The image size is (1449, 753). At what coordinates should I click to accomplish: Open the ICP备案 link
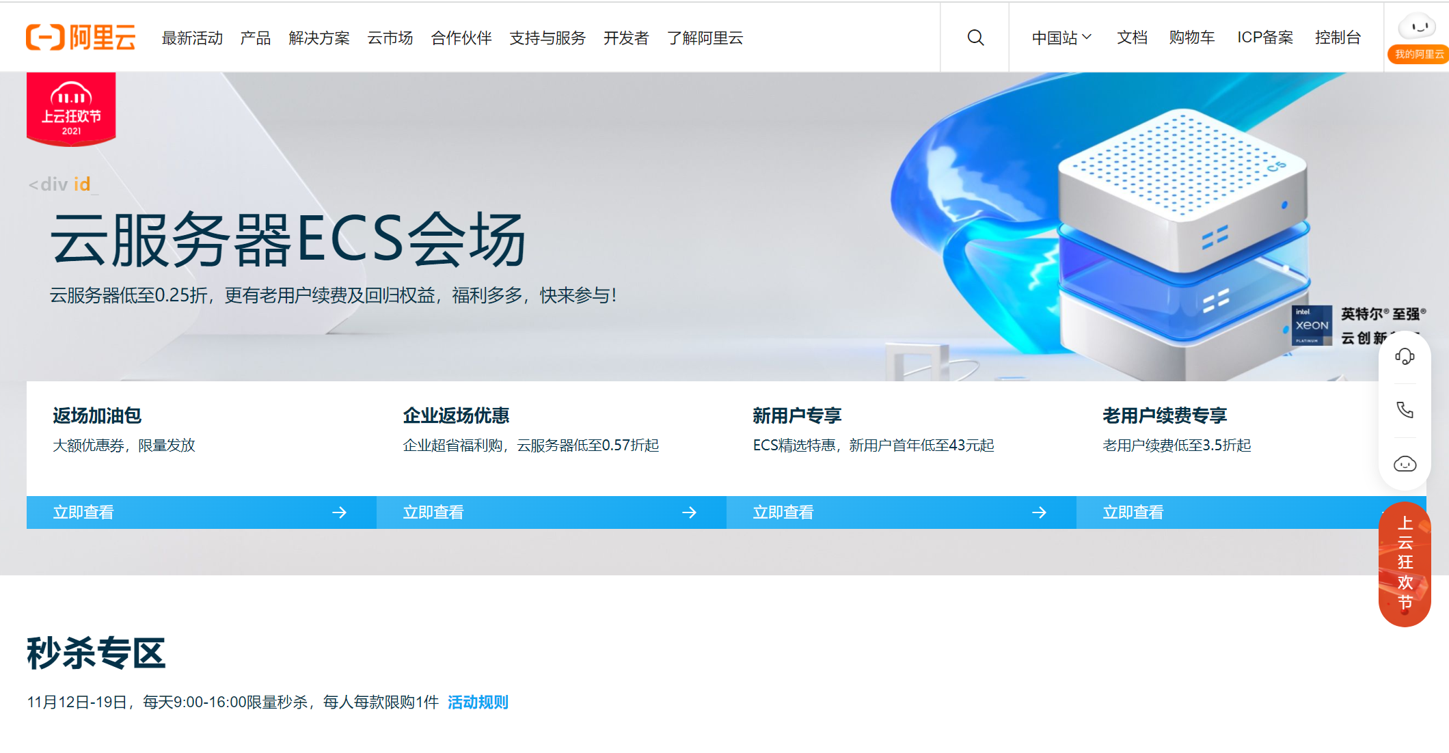point(1265,38)
